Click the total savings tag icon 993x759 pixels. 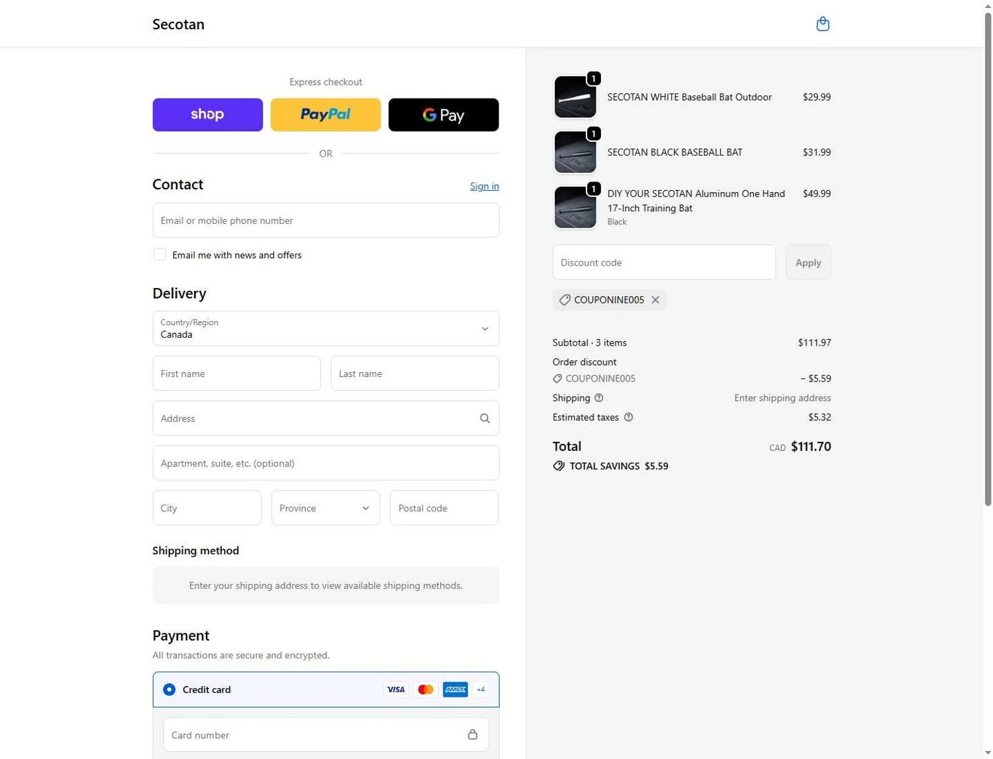[559, 466]
